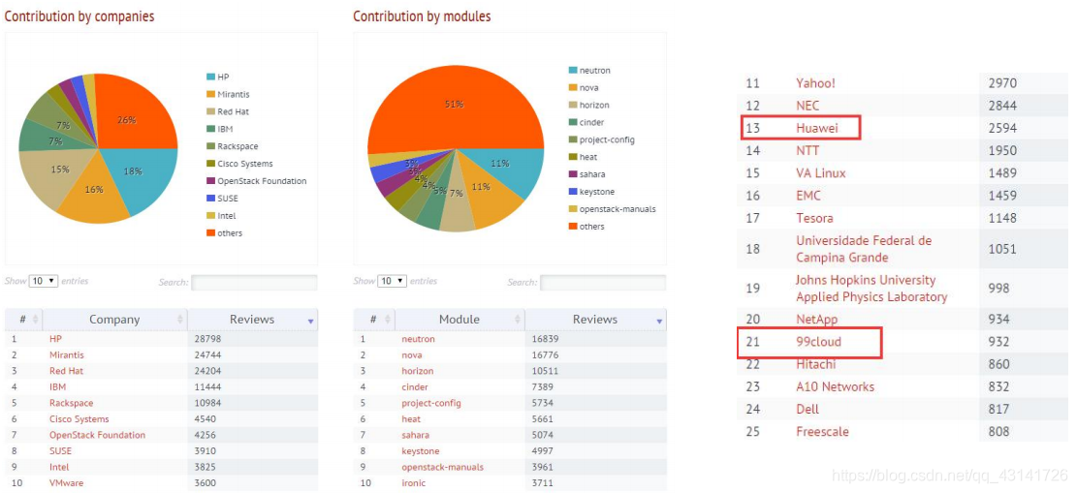Open the Rackspace company link
The width and height of the screenshot is (1077, 493).
tap(71, 403)
